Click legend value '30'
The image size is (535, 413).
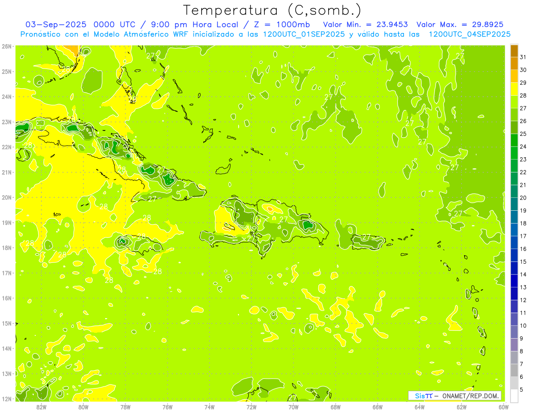coord(523,70)
